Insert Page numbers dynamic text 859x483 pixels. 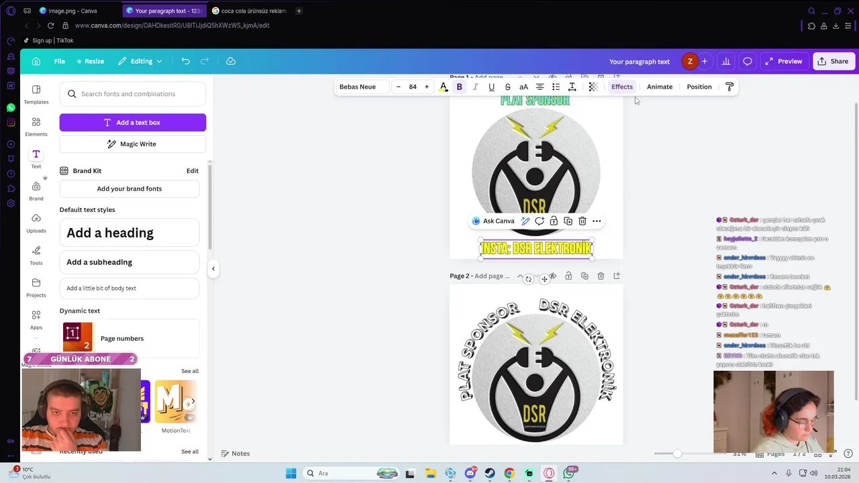coord(130,338)
